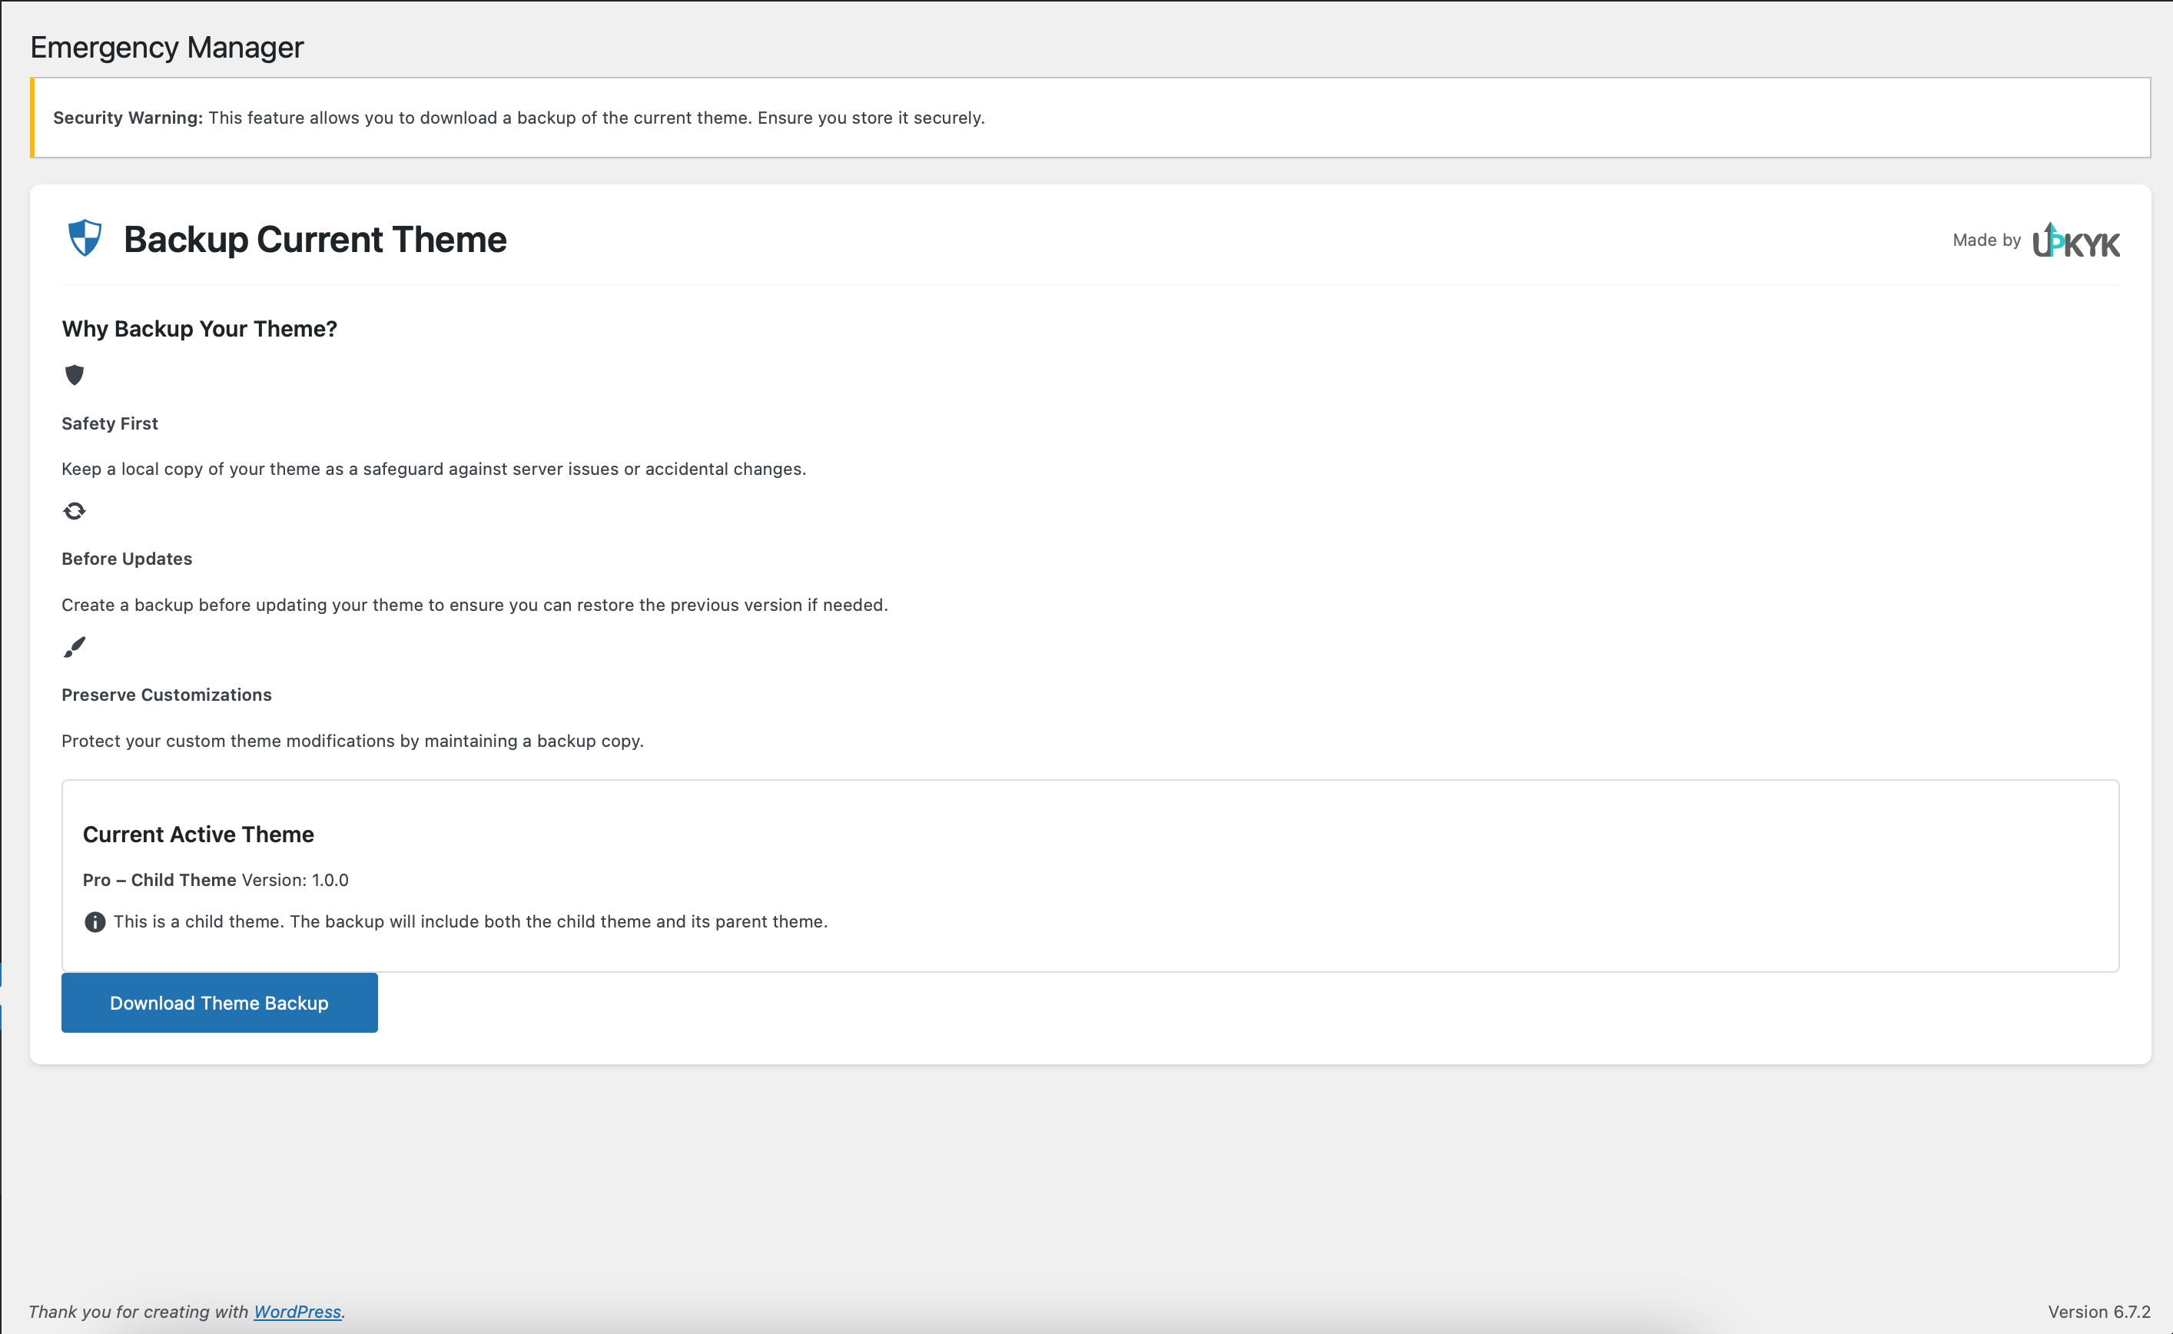The width and height of the screenshot is (2173, 1334).
Task: Click the paintbrush Preserve Customizations icon
Action: [74, 648]
